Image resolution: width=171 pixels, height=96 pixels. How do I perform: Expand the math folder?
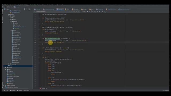[10, 19]
